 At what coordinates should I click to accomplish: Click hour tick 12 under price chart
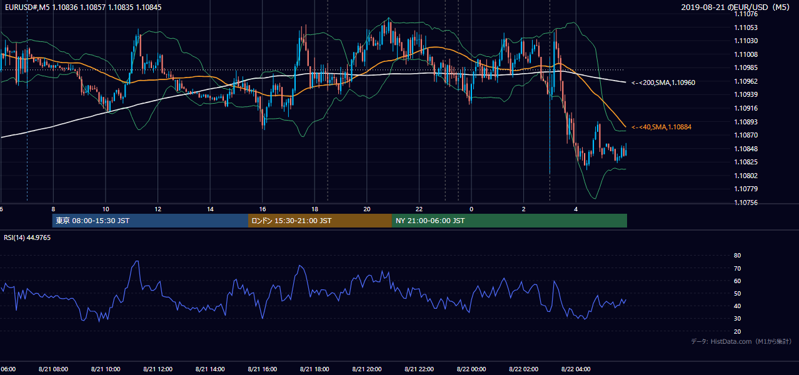click(x=158, y=209)
